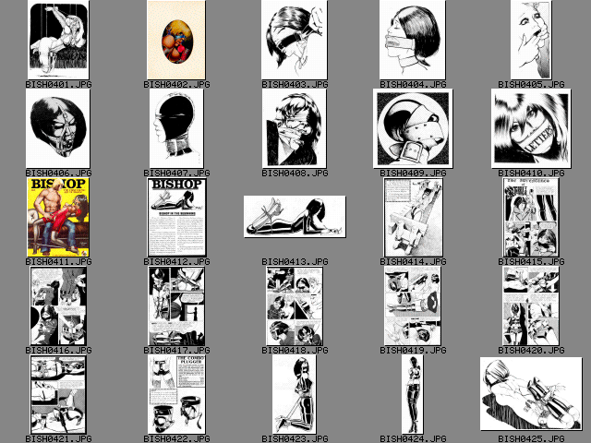Select the label BISH0408.JPG
591x443 pixels.
295,173
